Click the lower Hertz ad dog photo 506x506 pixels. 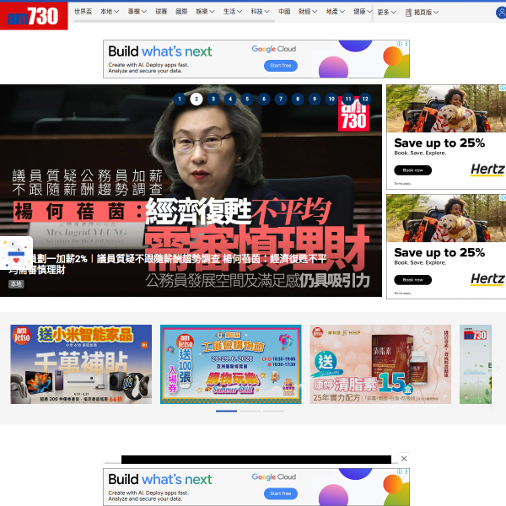pos(446,218)
